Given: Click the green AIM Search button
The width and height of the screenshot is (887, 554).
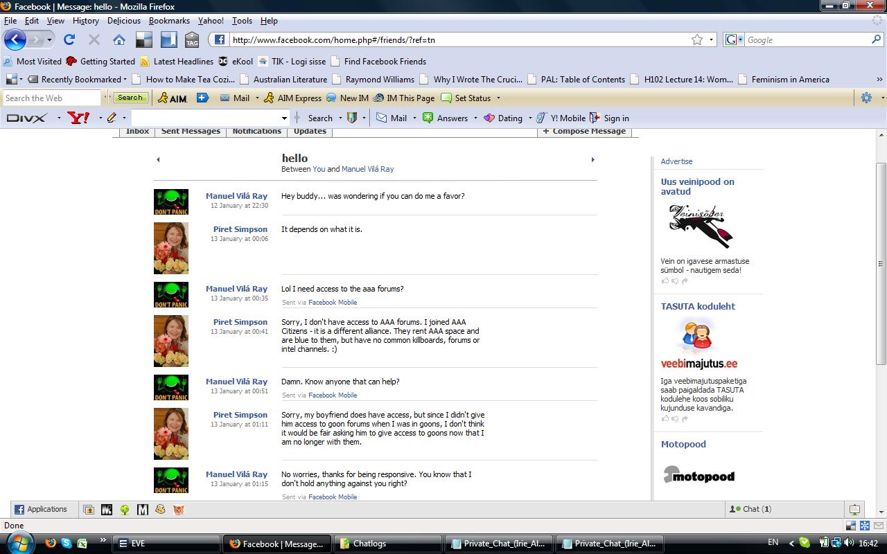Looking at the screenshot, I should [130, 98].
